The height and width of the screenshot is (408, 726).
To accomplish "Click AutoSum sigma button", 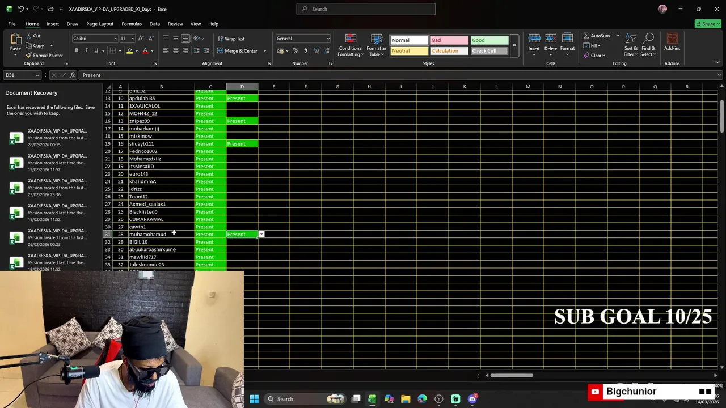I will [x=597, y=36].
